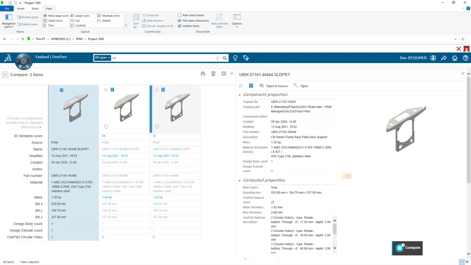Select second part as reference configuration

click(106, 127)
